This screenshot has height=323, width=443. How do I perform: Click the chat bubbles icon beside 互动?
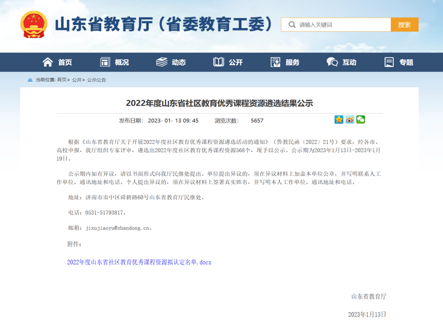333,62
